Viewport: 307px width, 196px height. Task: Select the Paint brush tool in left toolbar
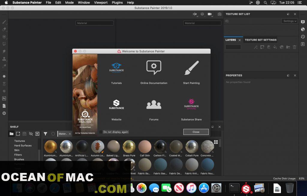click(4, 22)
